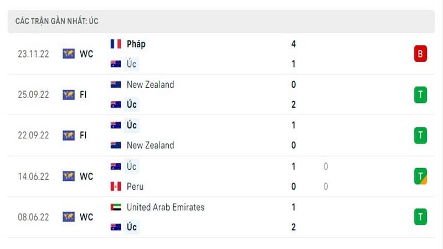Select the highlighted Úc name in 23.11.22 match
The height and width of the screenshot is (249, 443).
click(131, 64)
